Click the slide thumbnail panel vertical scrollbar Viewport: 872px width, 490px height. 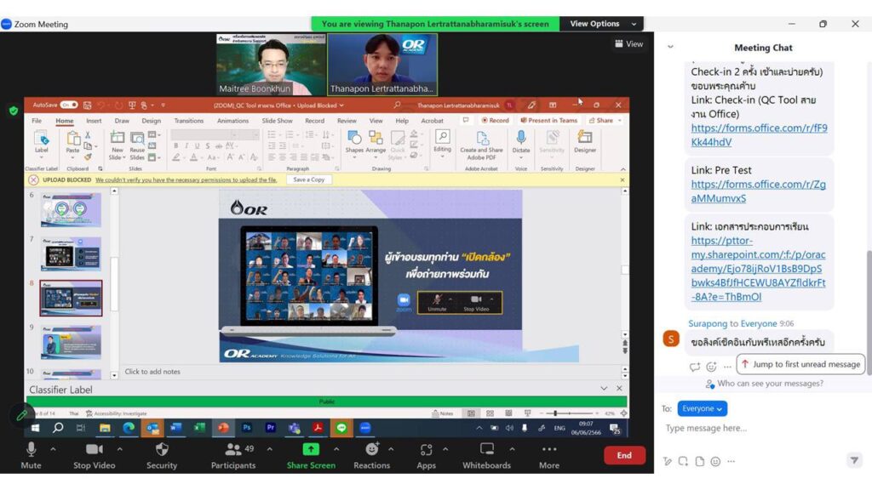(x=114, y=283)
